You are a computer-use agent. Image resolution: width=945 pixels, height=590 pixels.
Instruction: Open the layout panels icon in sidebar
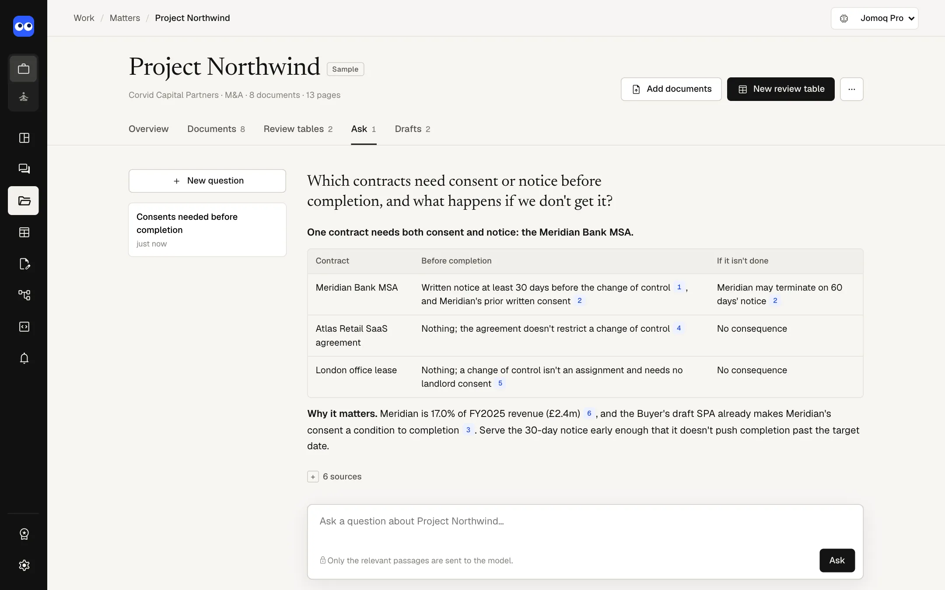click(24, 138)
